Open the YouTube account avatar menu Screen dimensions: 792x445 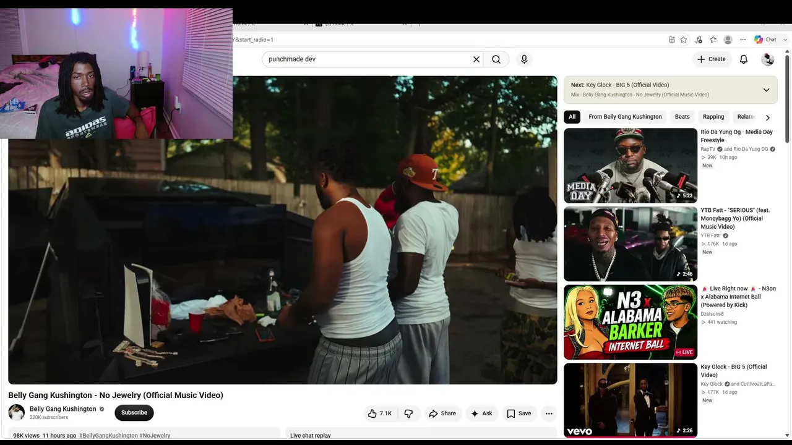click(x=768, y=59)
